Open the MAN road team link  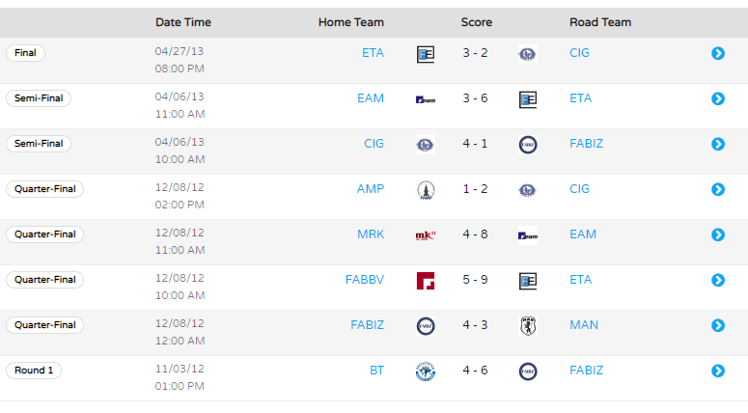583,325
